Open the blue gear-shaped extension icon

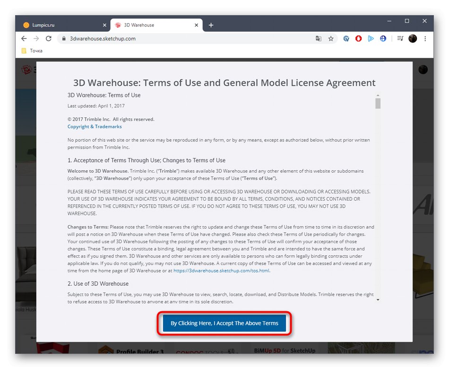click(346, 38)
